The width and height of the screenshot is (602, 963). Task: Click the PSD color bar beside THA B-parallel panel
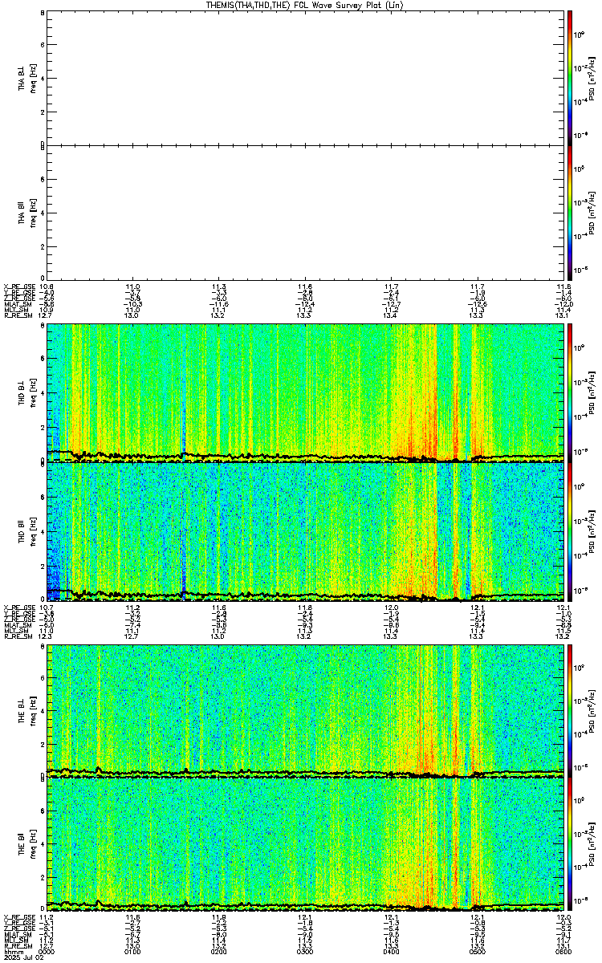click(x=569, y=212)
